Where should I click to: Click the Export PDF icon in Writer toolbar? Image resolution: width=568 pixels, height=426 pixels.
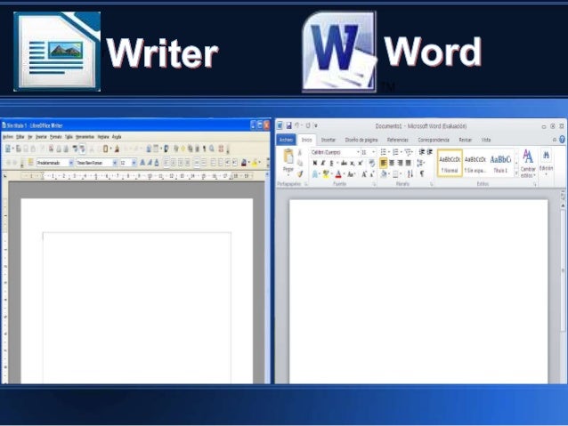click(x=51, y=149)
